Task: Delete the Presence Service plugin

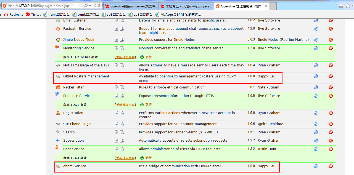Action: [331, 96]
